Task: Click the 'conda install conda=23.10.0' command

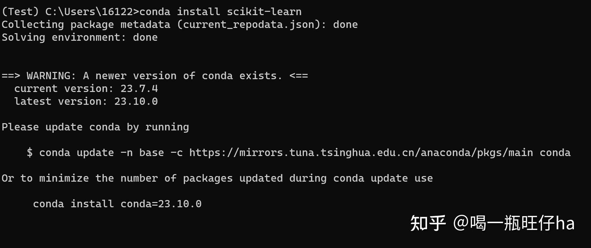Action: [x=117, y=204]
